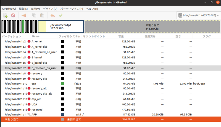Select /dev/nvme0n1p14 UDA row
This screenshot has width=221, height=127.
(x=111, y=104)
